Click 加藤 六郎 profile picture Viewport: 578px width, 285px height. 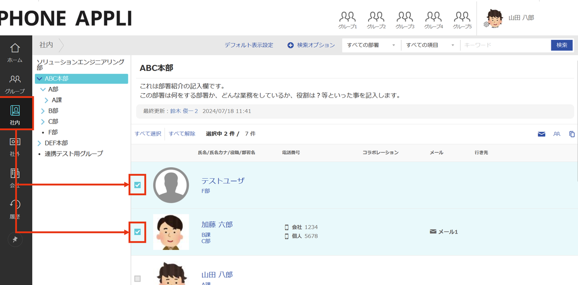tap(171, 232)
